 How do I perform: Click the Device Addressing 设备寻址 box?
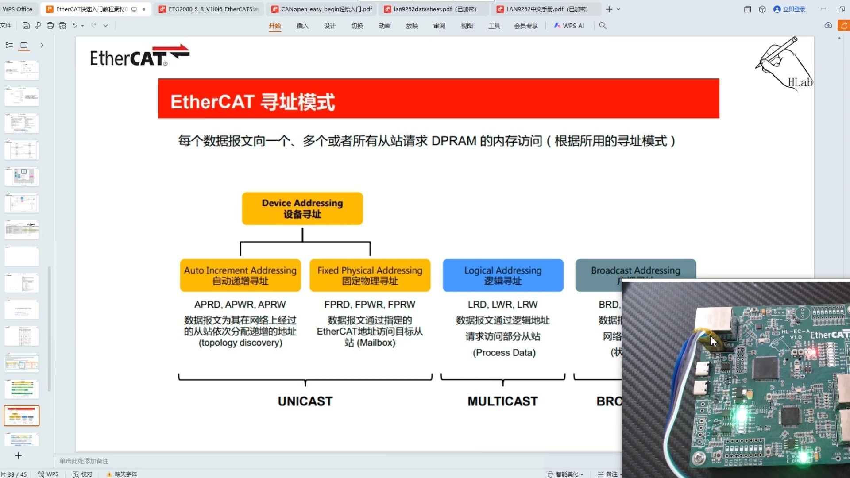point(302,208)
